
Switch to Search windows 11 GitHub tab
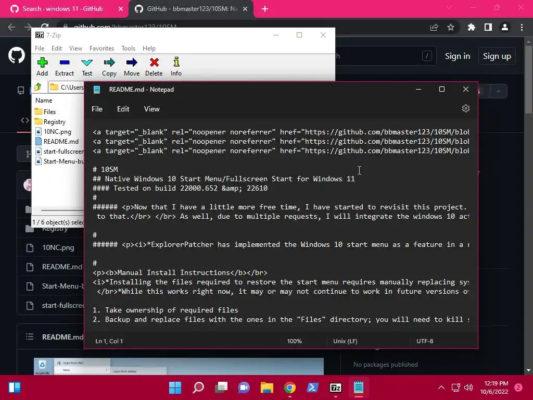pyautogui.click(x=62, y=9)
